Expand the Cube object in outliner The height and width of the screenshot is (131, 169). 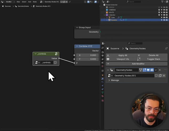tap(107, 18)
